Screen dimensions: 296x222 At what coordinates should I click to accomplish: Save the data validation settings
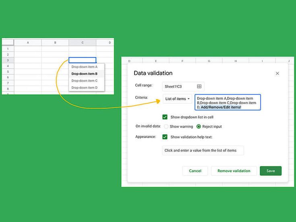click(x=271, y=171)
